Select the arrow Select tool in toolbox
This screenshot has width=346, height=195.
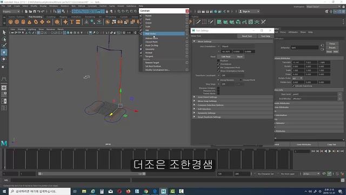[x=4, y=32]
